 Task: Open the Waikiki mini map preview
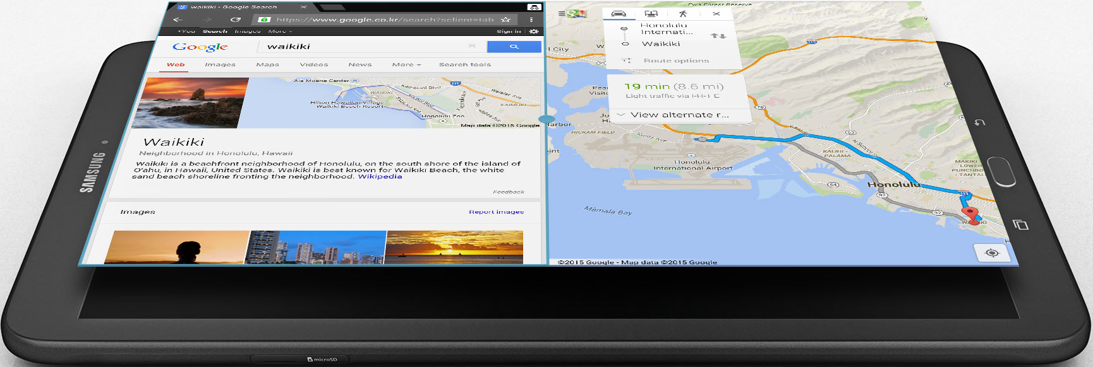390,103
